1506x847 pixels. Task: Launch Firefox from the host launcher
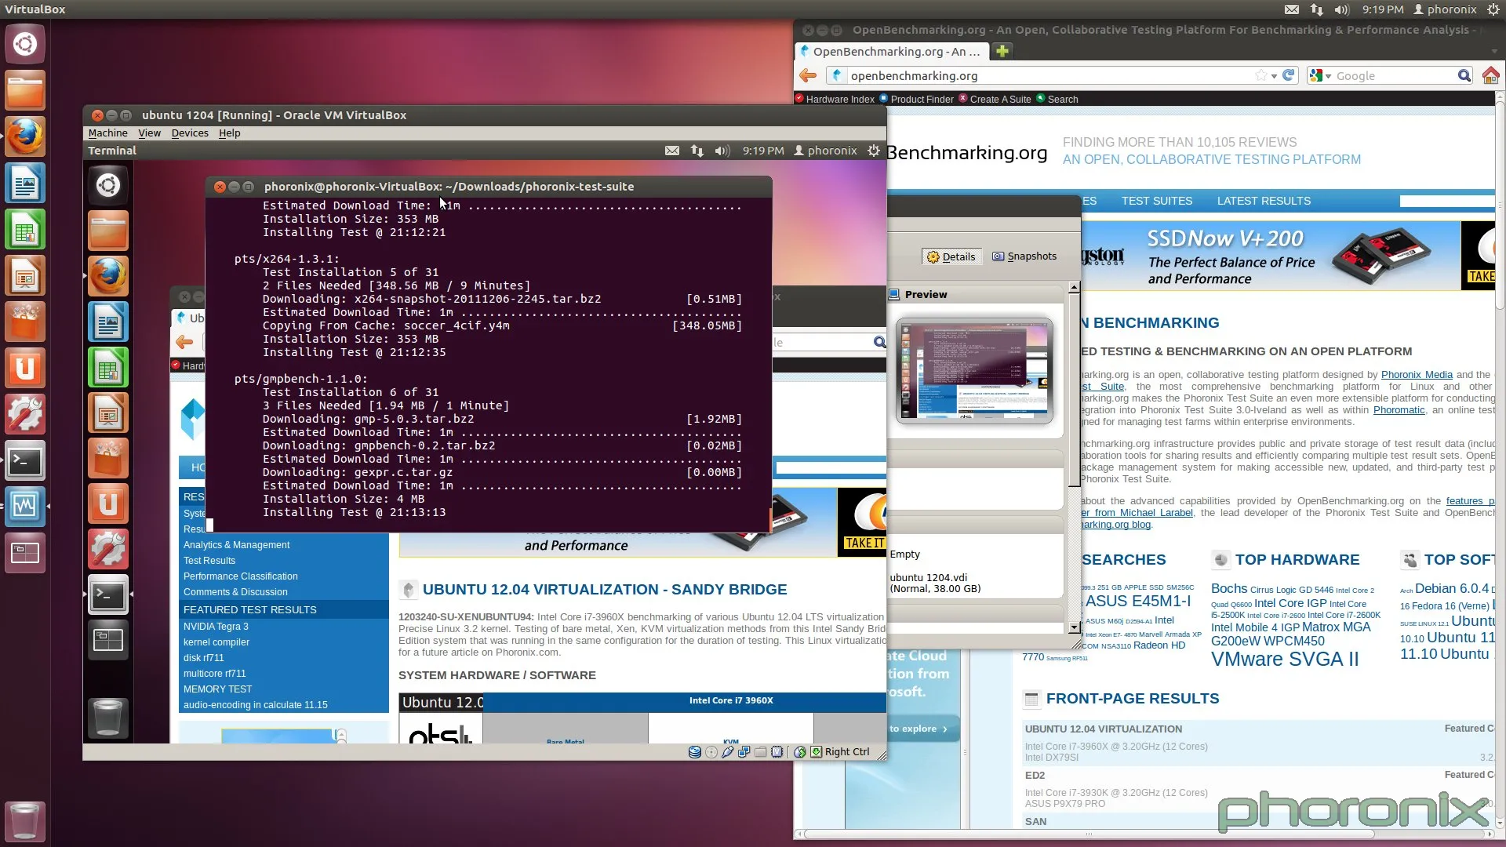click(25, 136)
